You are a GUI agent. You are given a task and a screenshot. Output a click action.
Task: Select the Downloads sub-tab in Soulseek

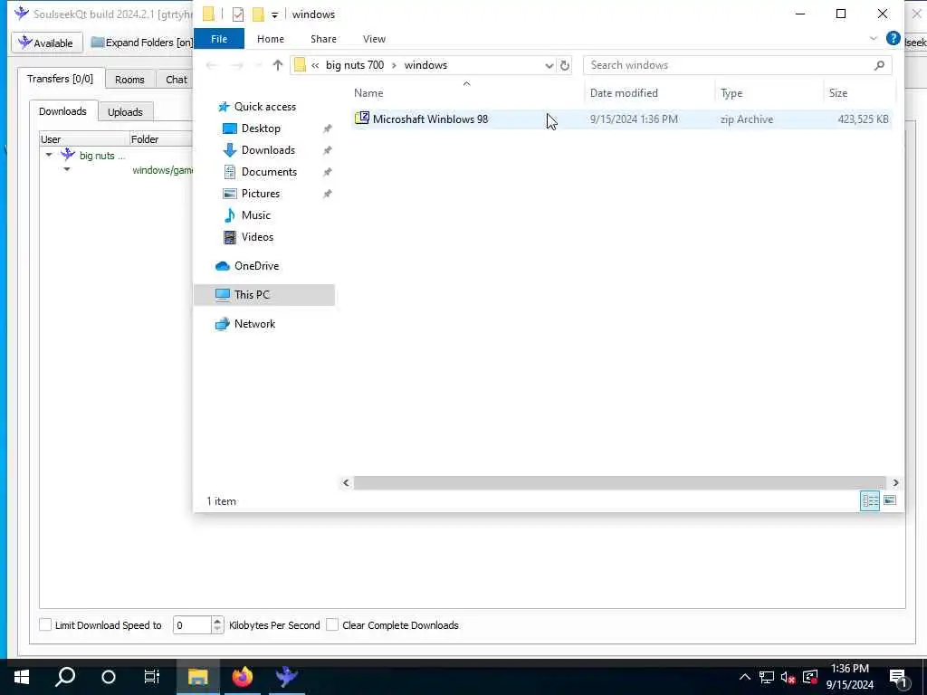coord(62,111)
